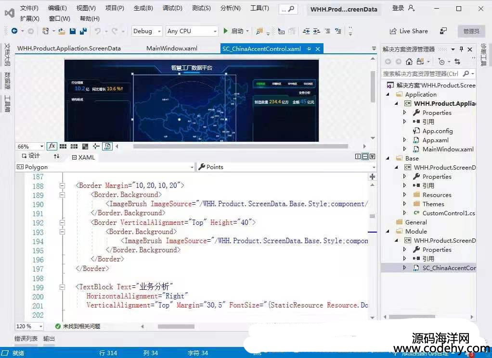
Task: Open the Debug configuration dropdown
Action: click(x=147, y=31)
